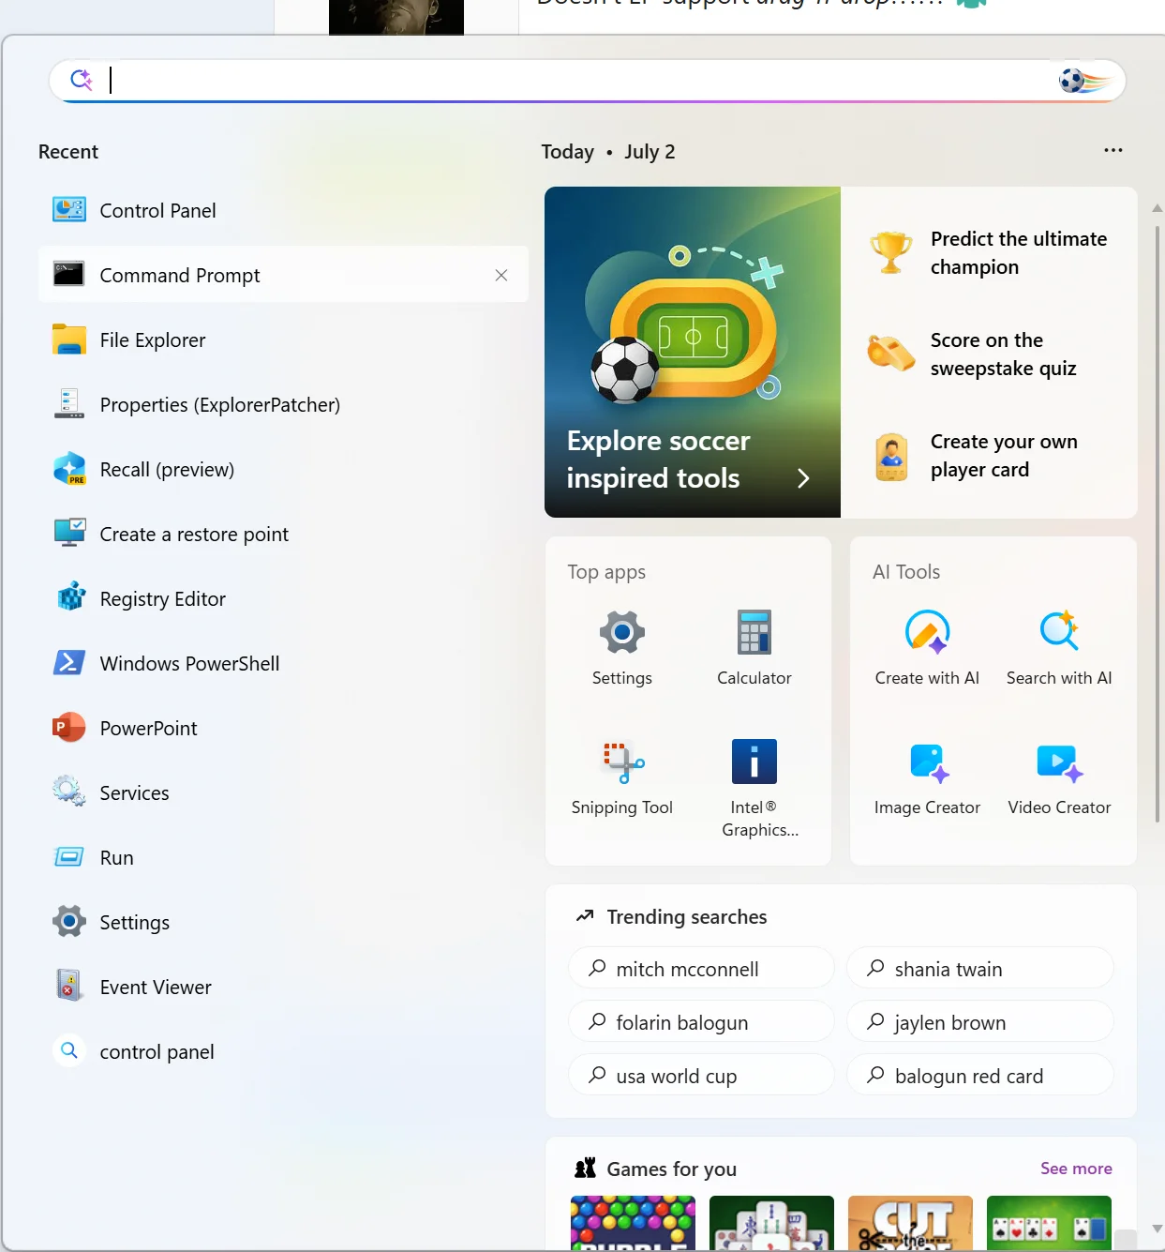Search trending 'usa world cup'
Viewport: 1165px width, 1252px height.
[x=701, y=1075]
